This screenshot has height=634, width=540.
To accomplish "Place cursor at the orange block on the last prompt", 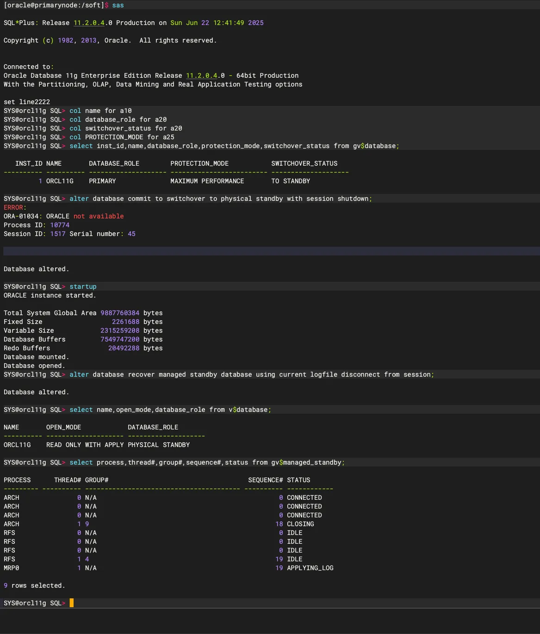I will [x=72, y=603].
